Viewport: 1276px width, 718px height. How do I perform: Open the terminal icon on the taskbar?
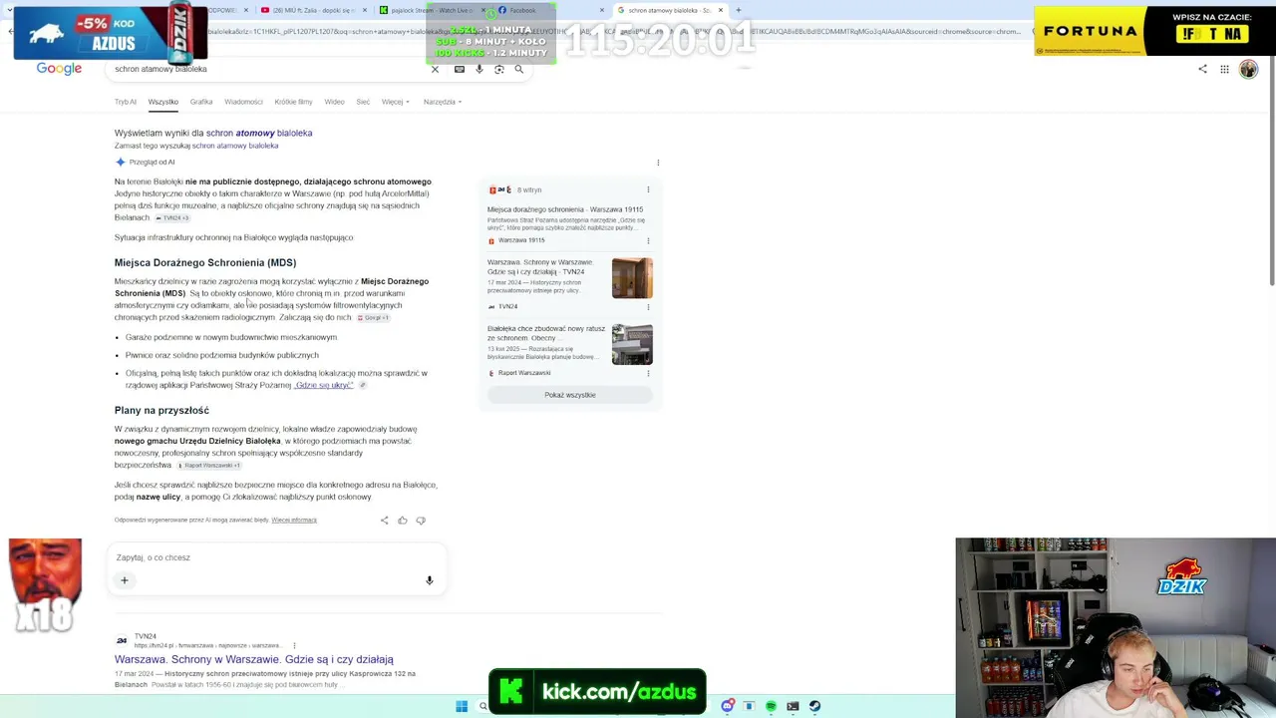click(x=793, y=706)
